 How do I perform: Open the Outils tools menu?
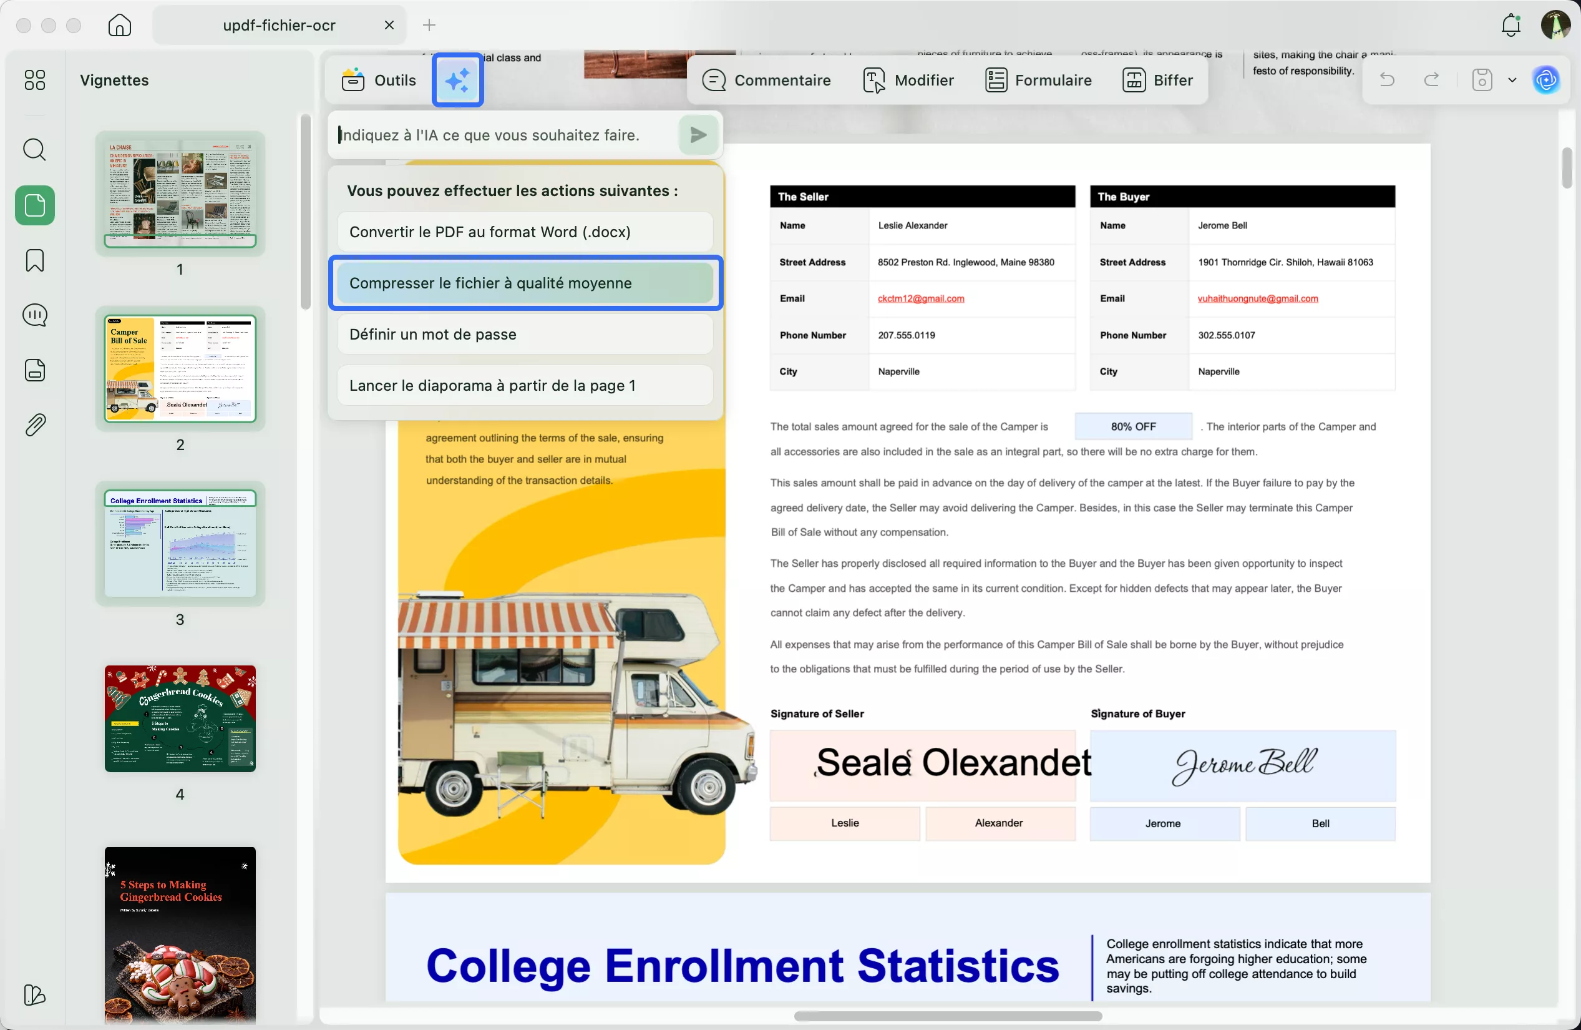379,81
